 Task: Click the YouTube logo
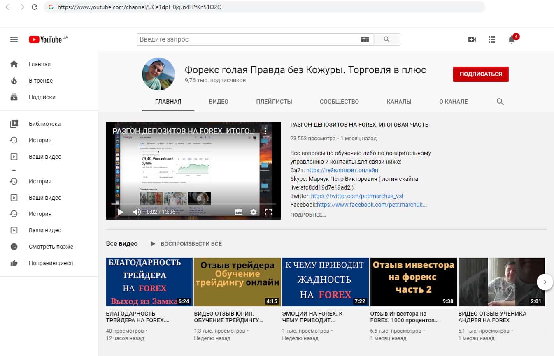click(45, 39)
